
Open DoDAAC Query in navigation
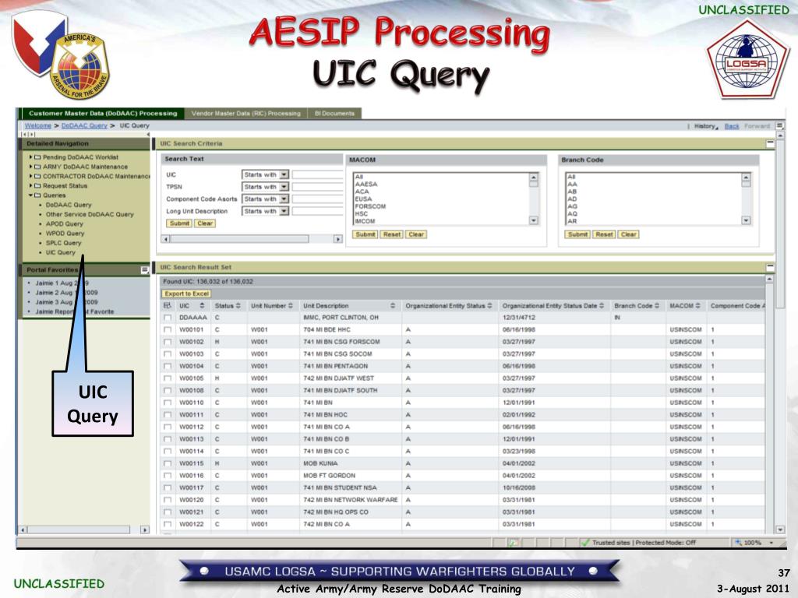click(69, 205)
